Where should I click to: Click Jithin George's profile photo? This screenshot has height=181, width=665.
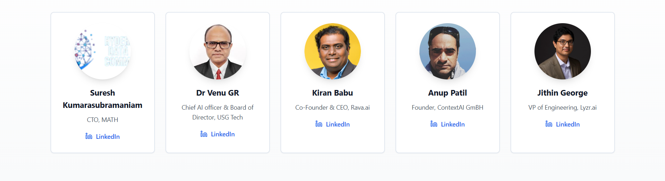click(563, 51)
